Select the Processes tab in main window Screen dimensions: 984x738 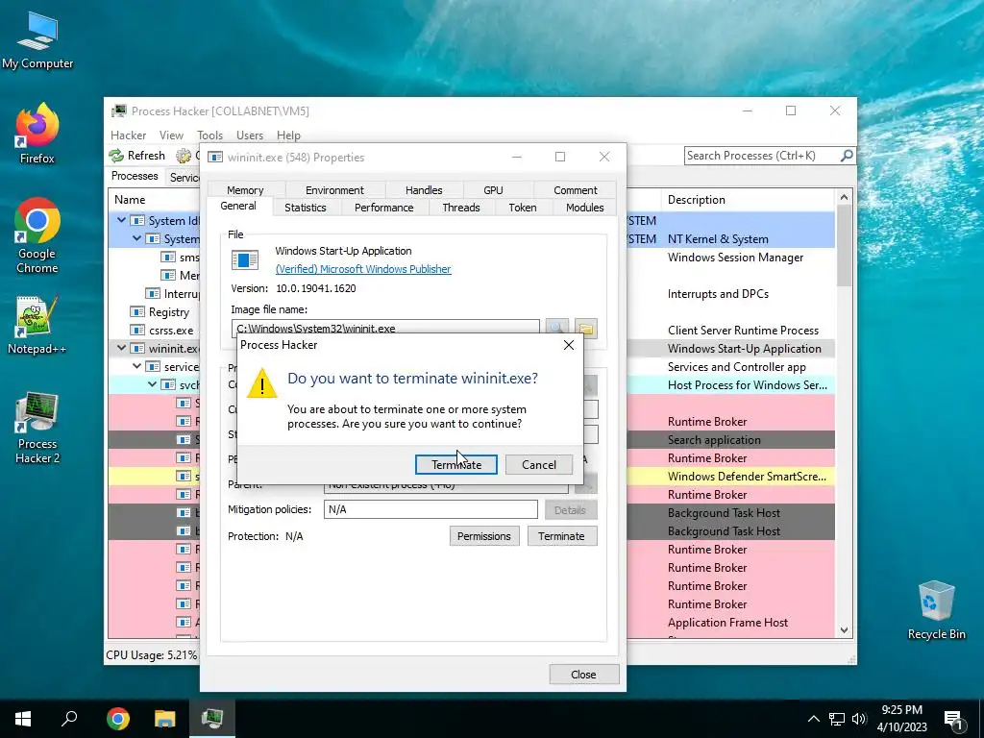click(x=135, y=176)
